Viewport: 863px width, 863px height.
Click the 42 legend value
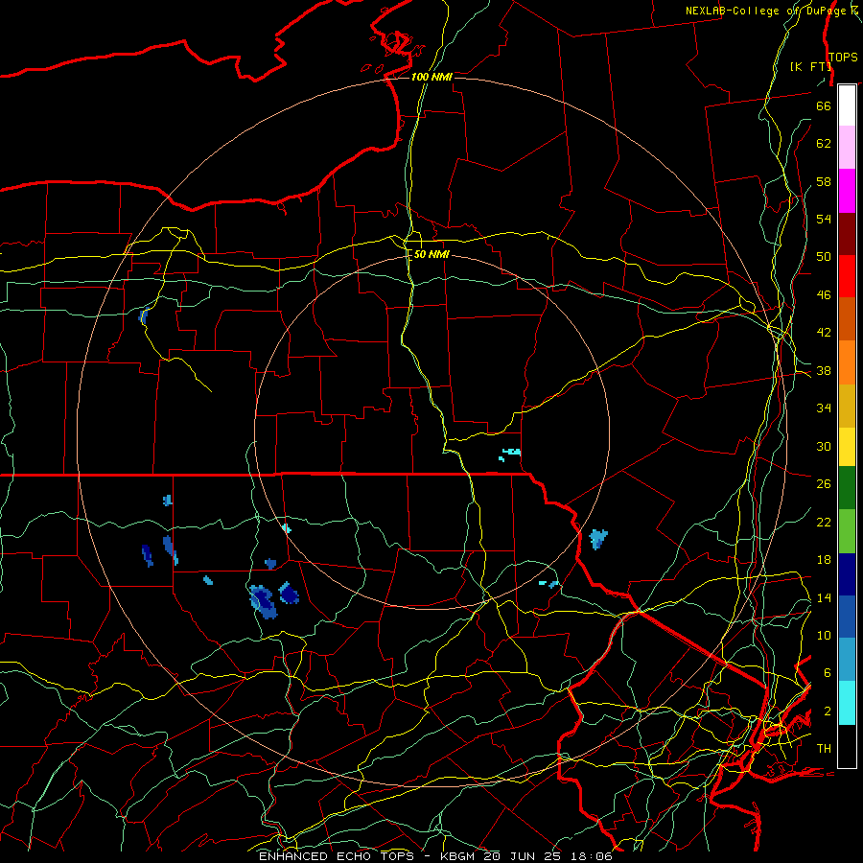pos(824,333)
